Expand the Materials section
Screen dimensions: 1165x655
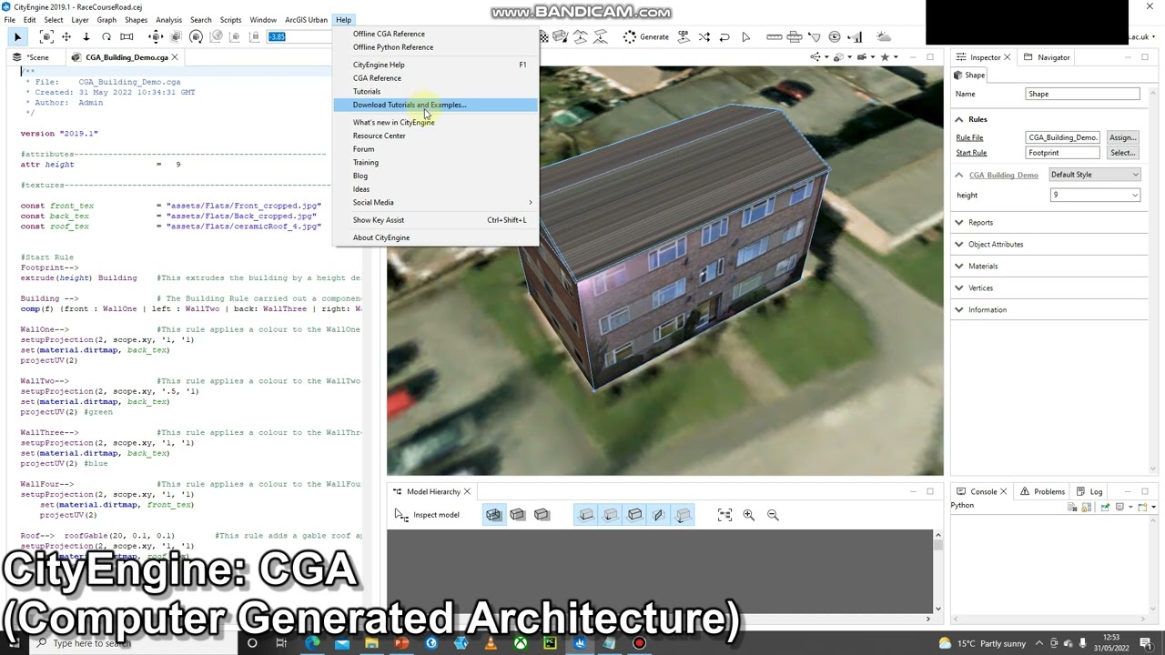[x=959, y=266]
